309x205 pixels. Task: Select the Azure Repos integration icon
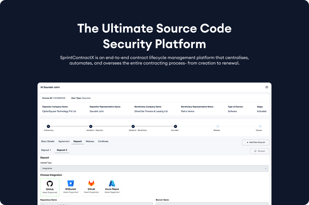pos(112,184)
